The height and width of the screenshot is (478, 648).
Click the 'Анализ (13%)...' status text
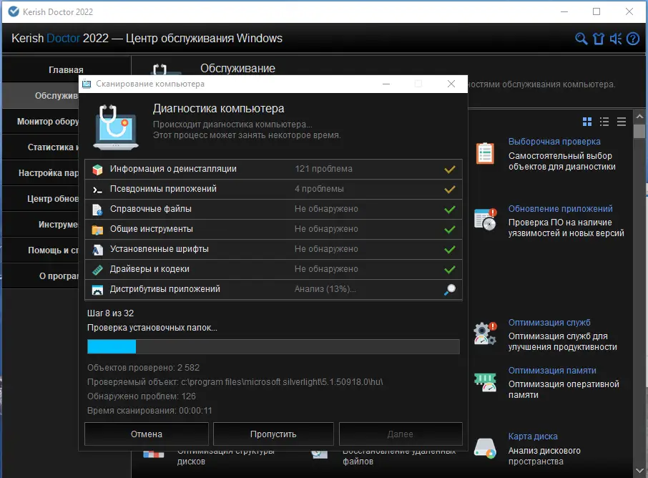325,289
